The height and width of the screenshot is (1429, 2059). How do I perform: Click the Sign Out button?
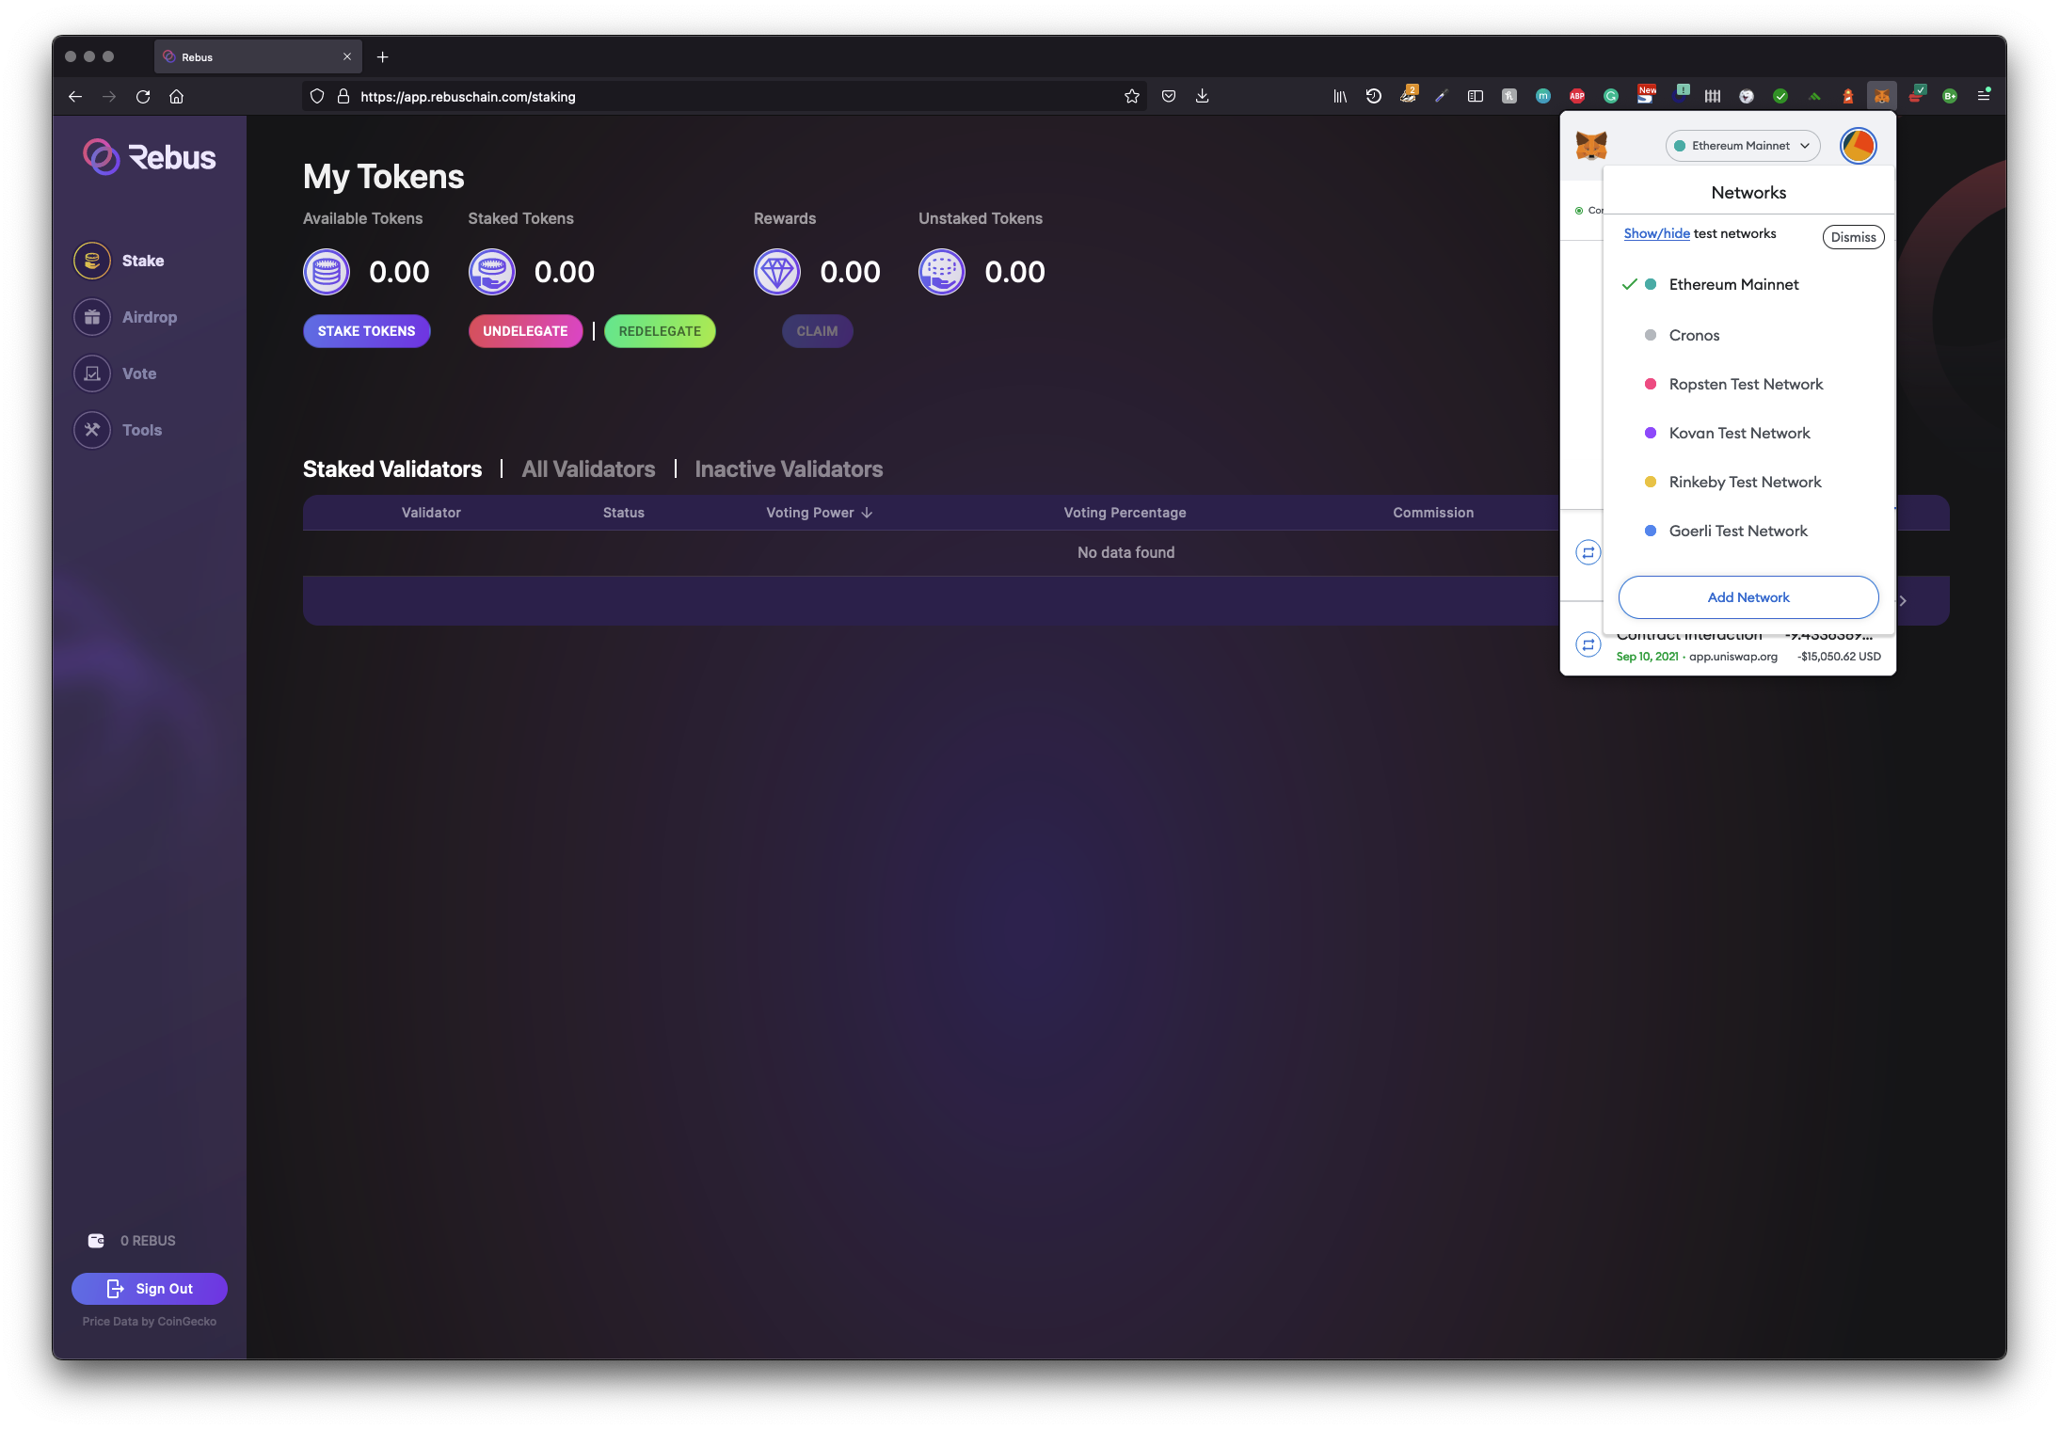pos(150,1289)
